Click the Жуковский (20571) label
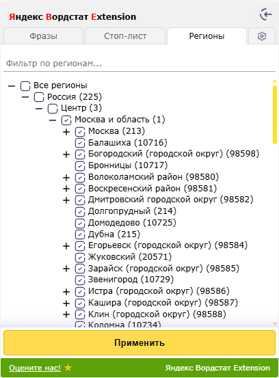This screenshot has height=378, width=279. 130,257
